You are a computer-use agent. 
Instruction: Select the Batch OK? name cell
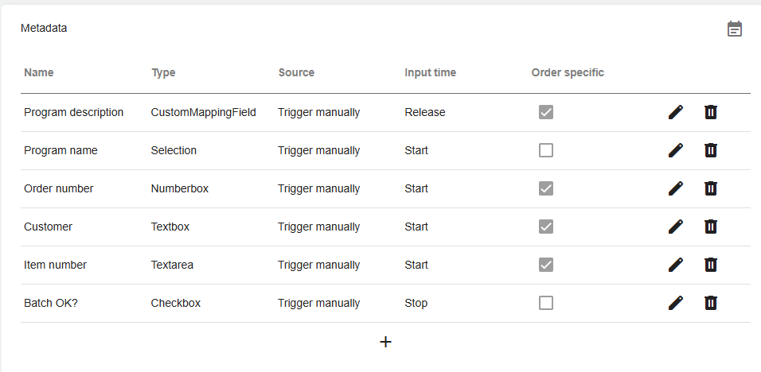coord(51,303)
